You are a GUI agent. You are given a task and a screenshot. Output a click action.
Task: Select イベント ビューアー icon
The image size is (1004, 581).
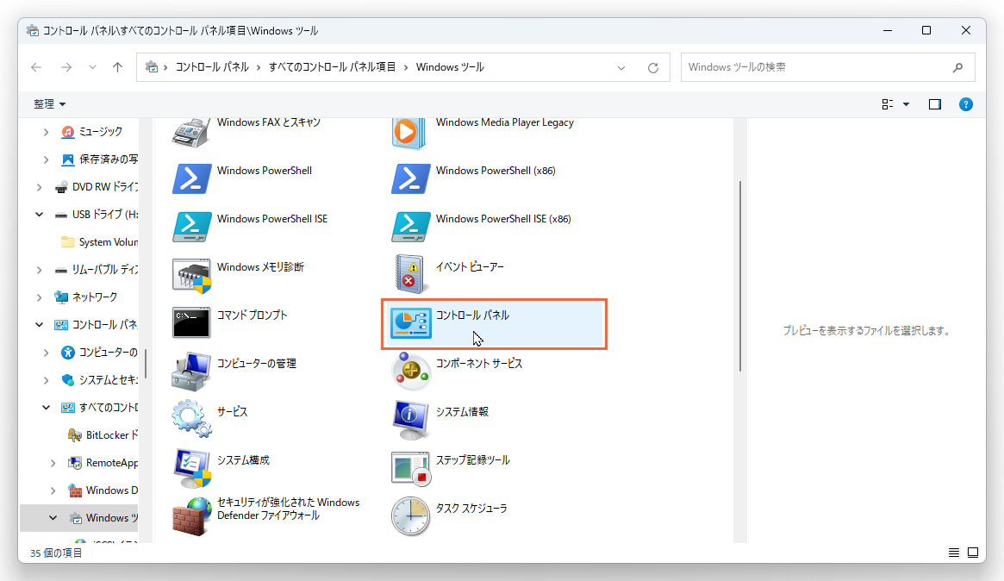point(410,274)
